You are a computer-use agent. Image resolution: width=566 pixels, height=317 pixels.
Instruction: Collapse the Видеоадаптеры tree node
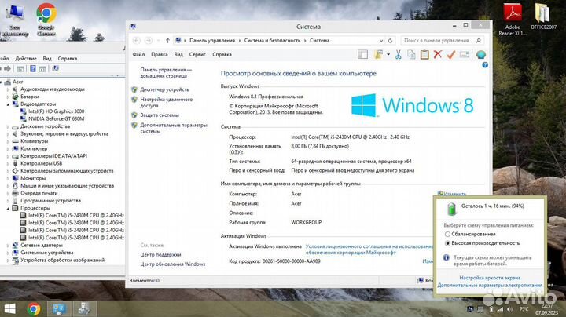point(9,104)
